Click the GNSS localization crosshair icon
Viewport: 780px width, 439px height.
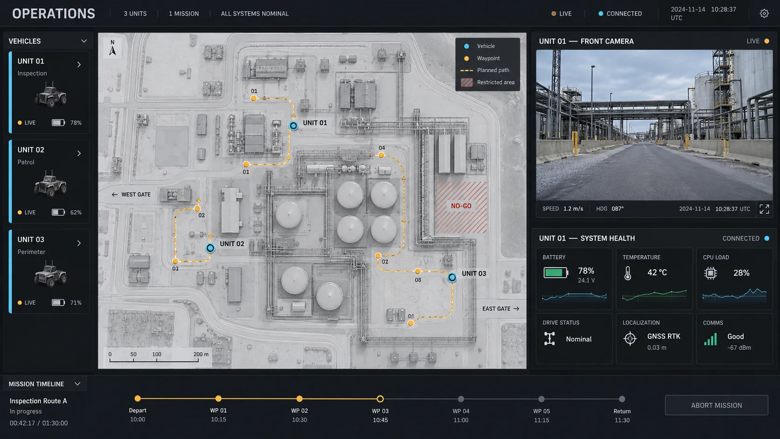click(x=630, y=339)
